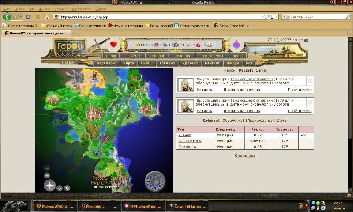Click the first Танцующие с клинками portrait
This screenshot has height=212, width=353.
185,84
